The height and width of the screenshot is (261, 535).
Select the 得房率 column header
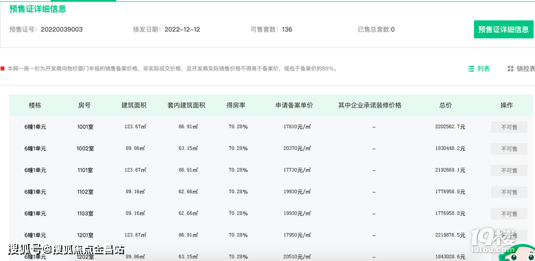tap(236, 105)
